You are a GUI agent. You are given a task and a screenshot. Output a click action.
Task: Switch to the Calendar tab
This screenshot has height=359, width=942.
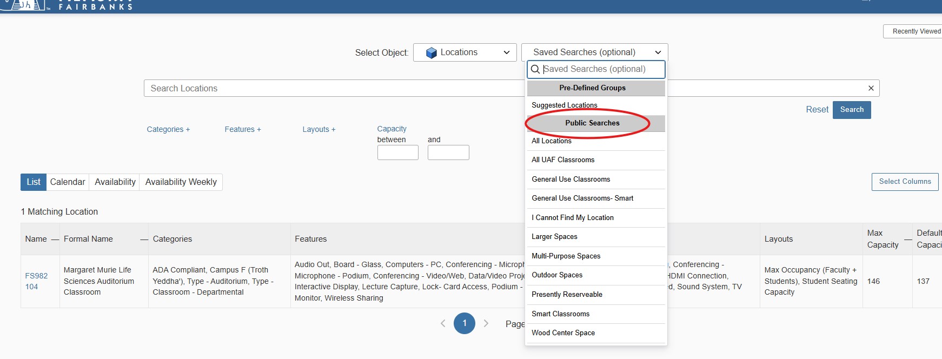pos(68,182)
